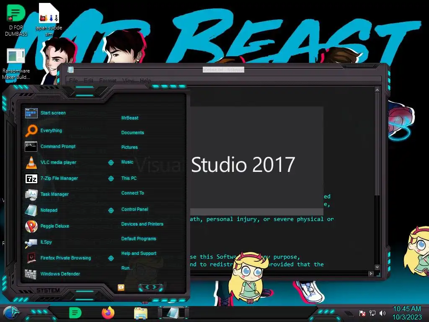429x322 pixels.
Task: Expand 7-Zip File Manager jump list arrow
Action: [111, 179]
